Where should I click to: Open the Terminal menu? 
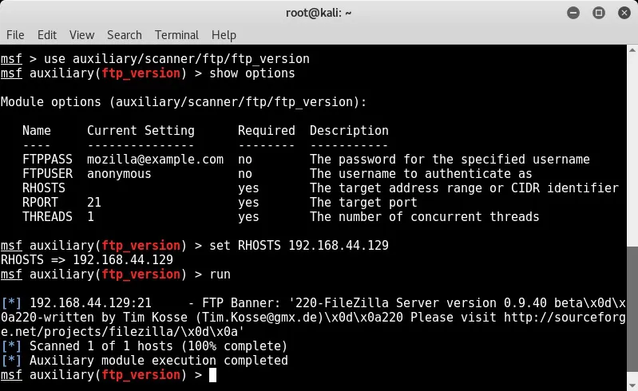pyautogui.click(x=177, y=35)
